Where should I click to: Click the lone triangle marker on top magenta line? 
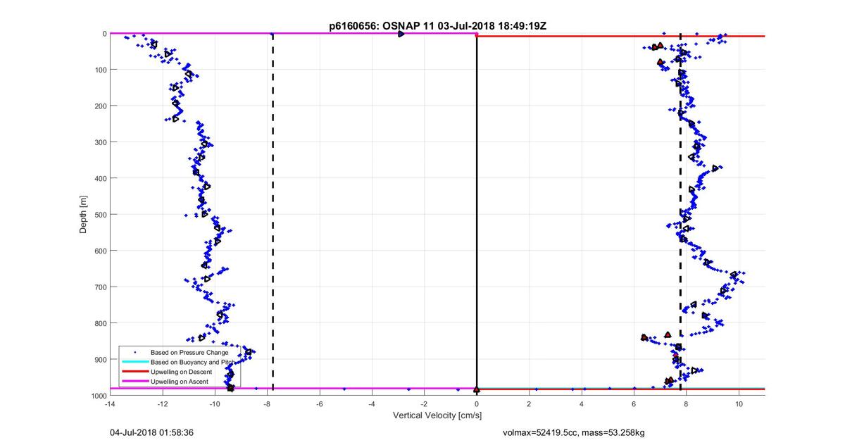(401, 34)
